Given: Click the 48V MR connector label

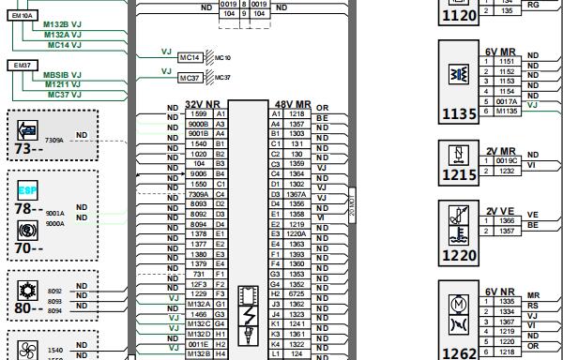Looking at the screenshot, I should [293, 104].
